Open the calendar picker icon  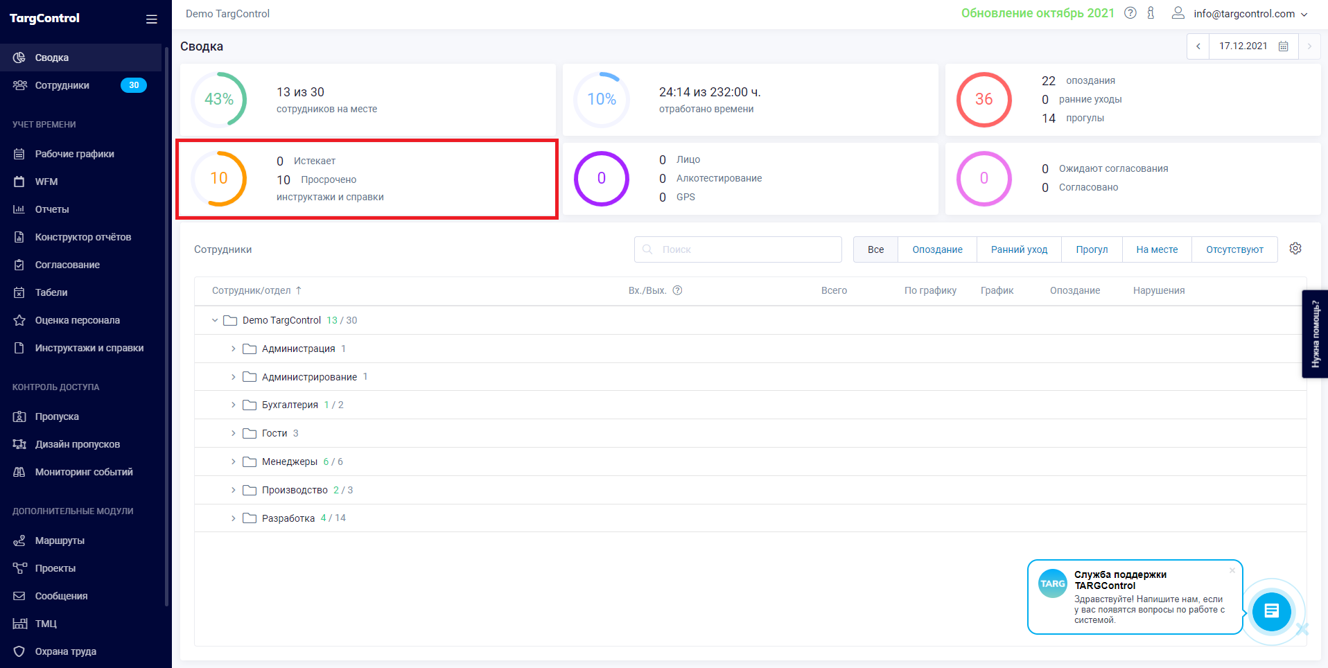1284,46
